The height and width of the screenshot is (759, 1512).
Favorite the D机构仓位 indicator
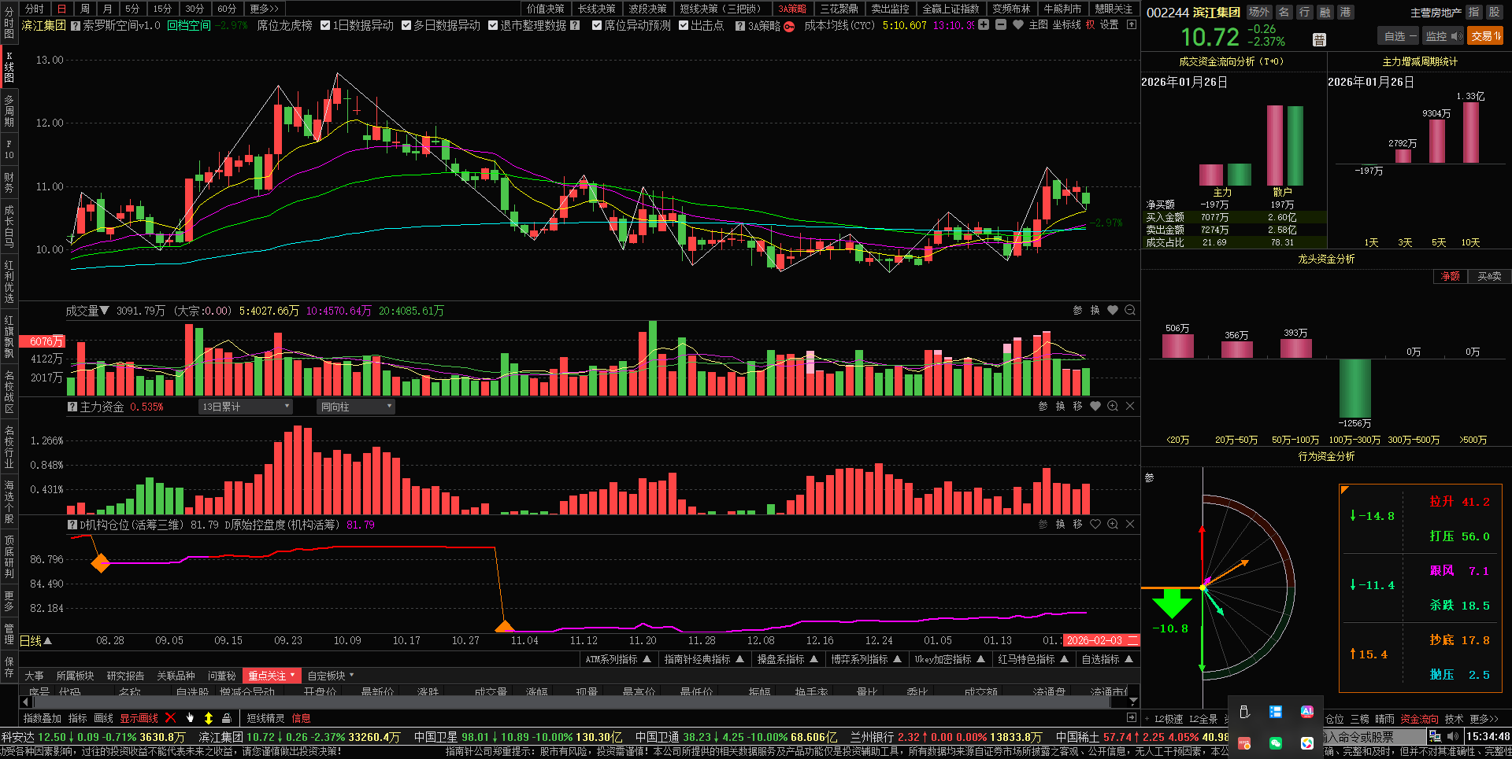(1095, 524)
